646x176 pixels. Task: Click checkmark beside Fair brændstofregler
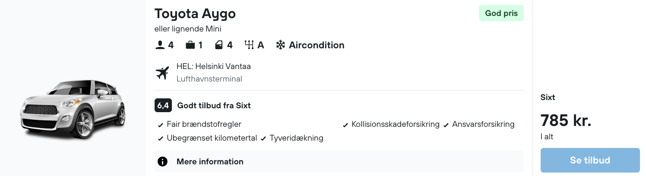161,125
